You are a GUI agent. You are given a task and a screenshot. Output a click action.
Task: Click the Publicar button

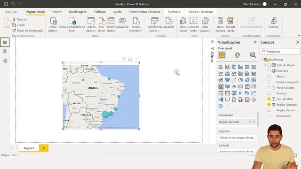[x=274, y=23]
